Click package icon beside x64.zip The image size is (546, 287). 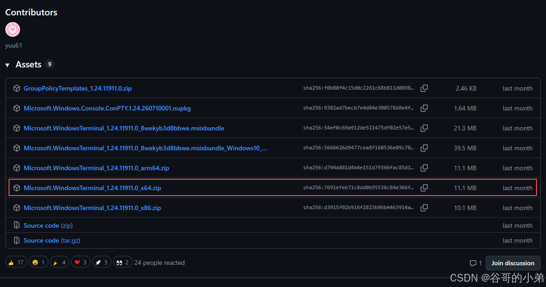coord(17,188)
